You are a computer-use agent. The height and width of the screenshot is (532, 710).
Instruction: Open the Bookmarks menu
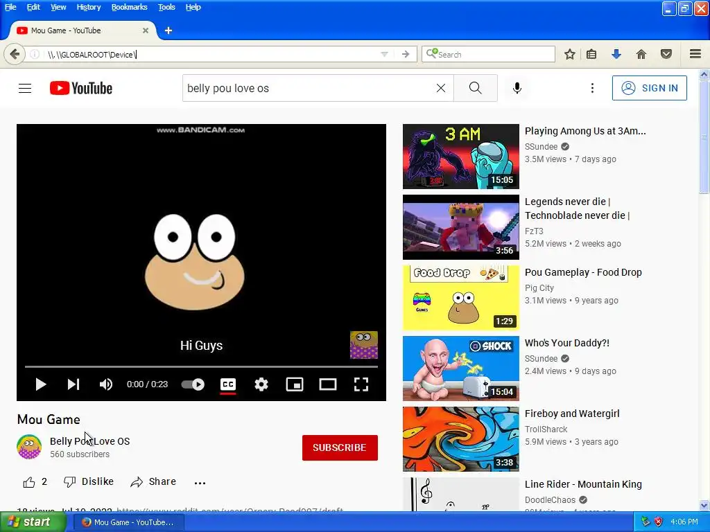point(129,7)
